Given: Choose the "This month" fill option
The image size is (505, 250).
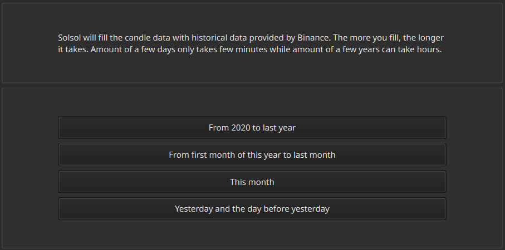Looking at the screenshot, I should (x=252, y=182).
